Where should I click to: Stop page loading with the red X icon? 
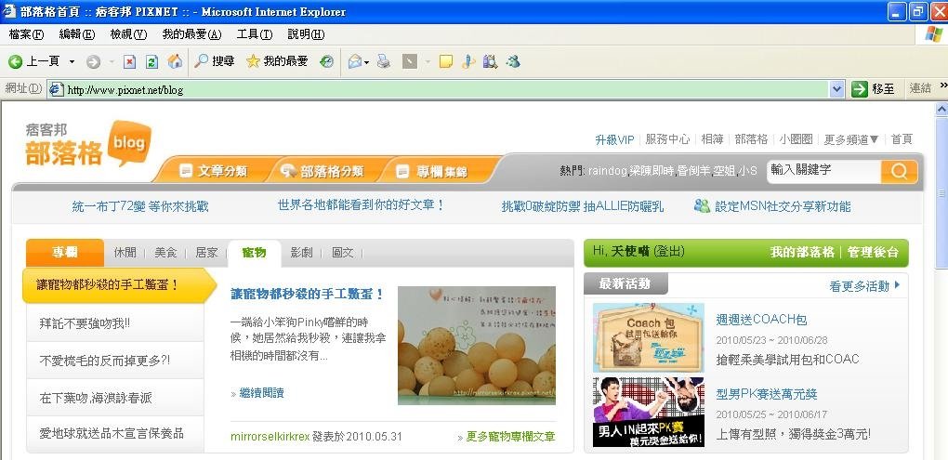[129, 61]
